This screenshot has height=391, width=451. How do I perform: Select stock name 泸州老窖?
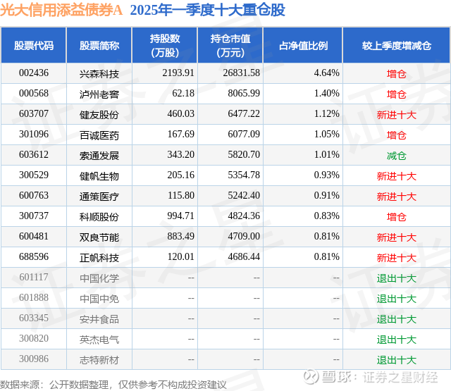99,94
